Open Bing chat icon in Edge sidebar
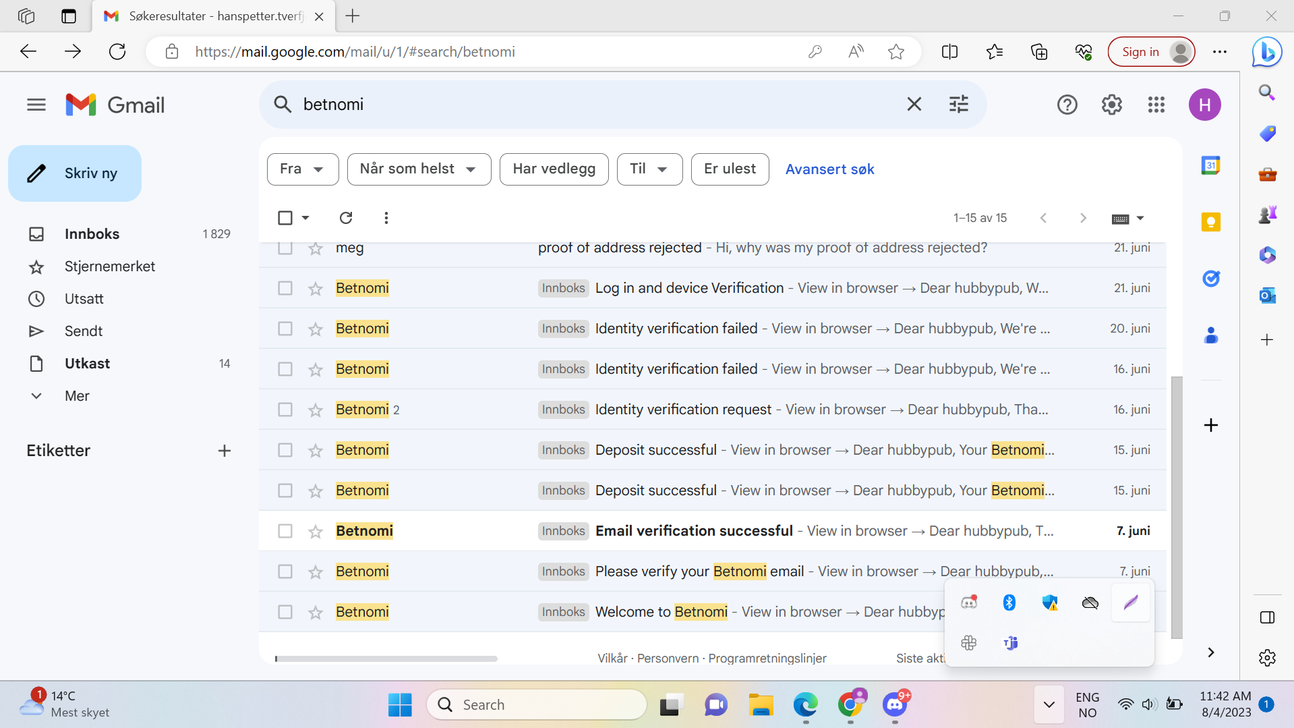The width and height of the screenshot is (1294, 728). 1267,52
